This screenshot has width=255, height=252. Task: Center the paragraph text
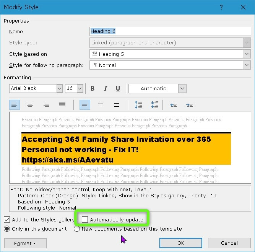(x=30, y=105)
